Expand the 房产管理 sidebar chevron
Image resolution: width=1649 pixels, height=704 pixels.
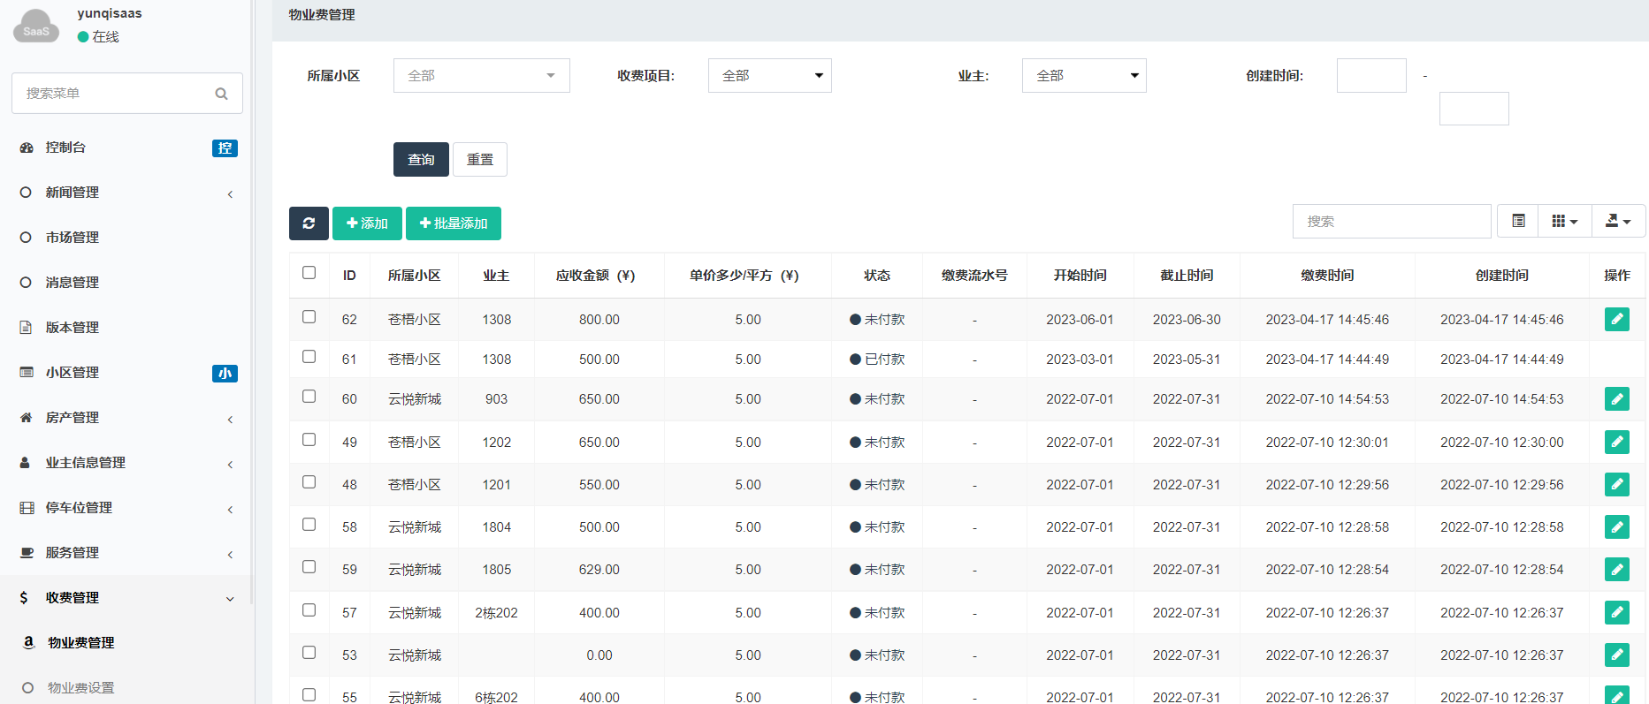(230, 419)
